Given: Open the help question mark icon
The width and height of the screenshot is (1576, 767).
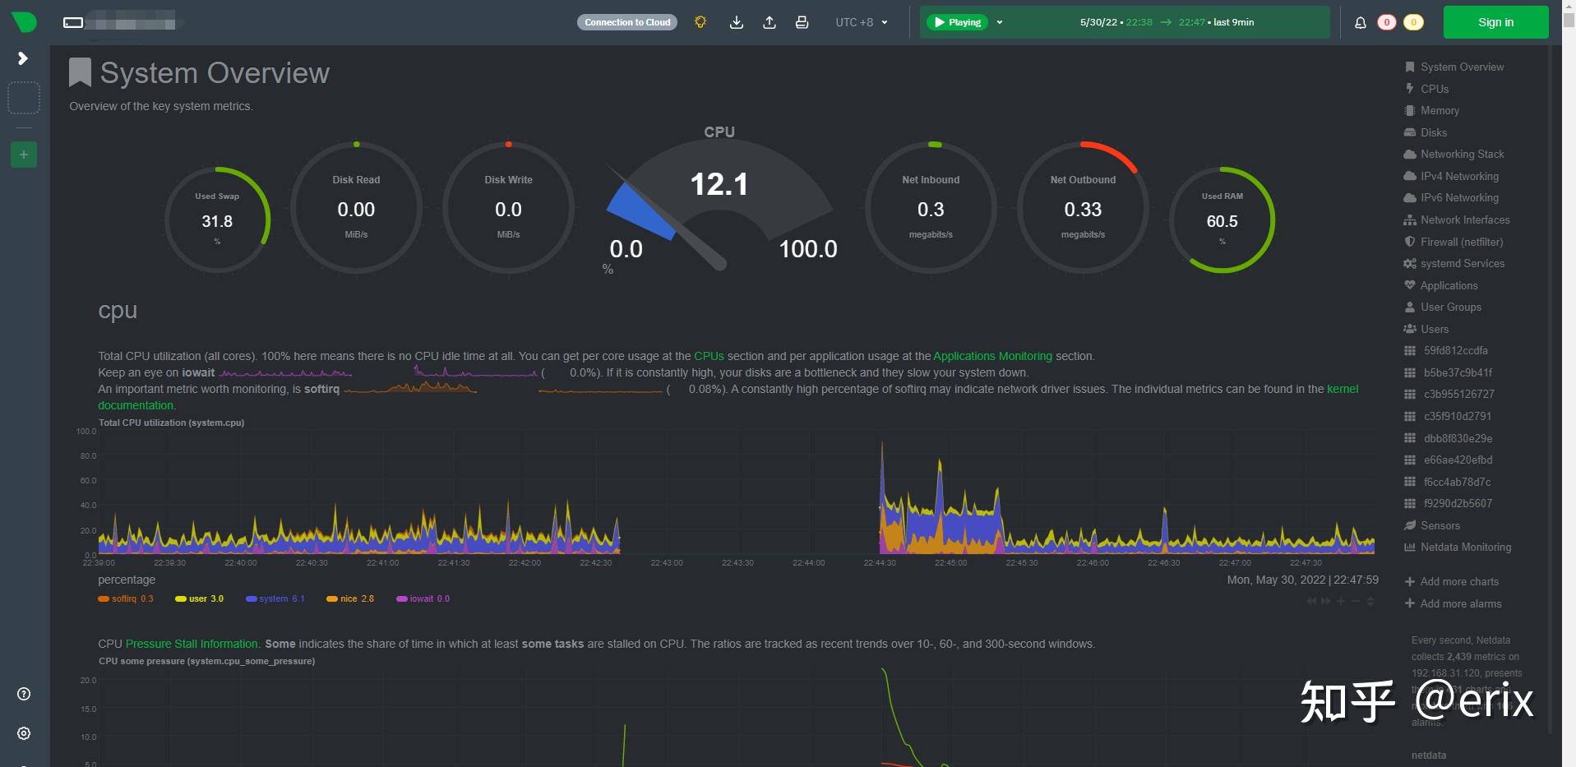Looking at the screenshot, I should (24, 694).
